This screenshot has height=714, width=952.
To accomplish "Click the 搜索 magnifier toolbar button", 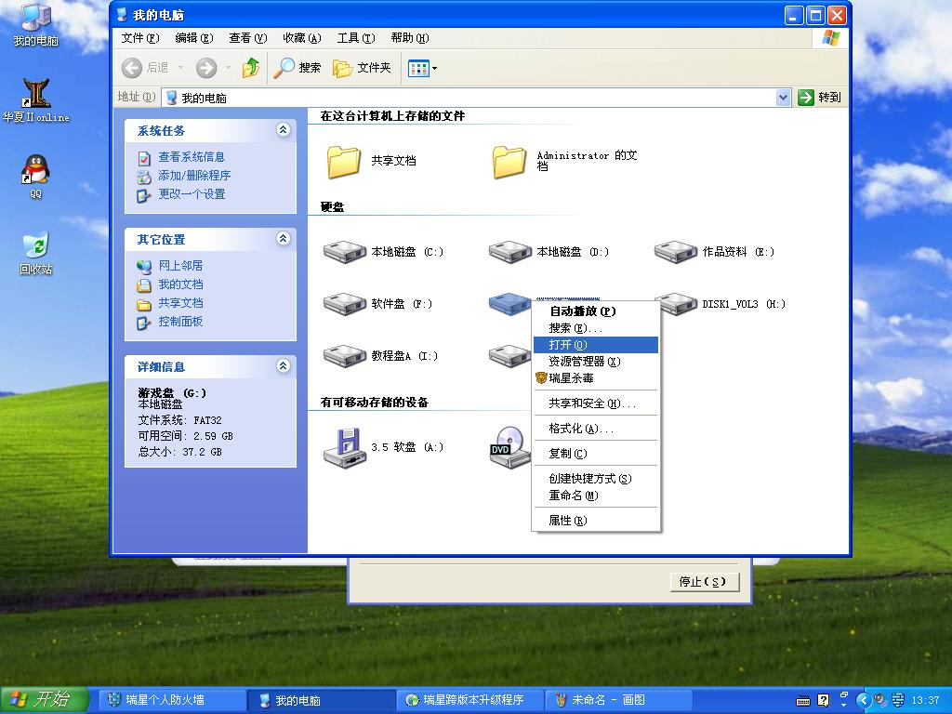I will pos(297,68).
